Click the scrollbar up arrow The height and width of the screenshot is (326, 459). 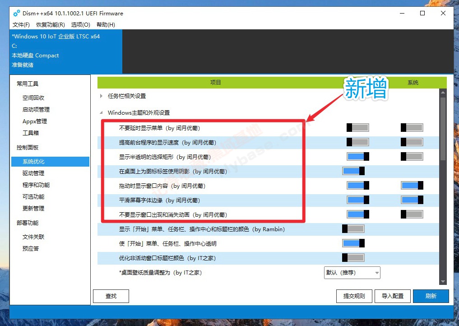tap(443, 92)
